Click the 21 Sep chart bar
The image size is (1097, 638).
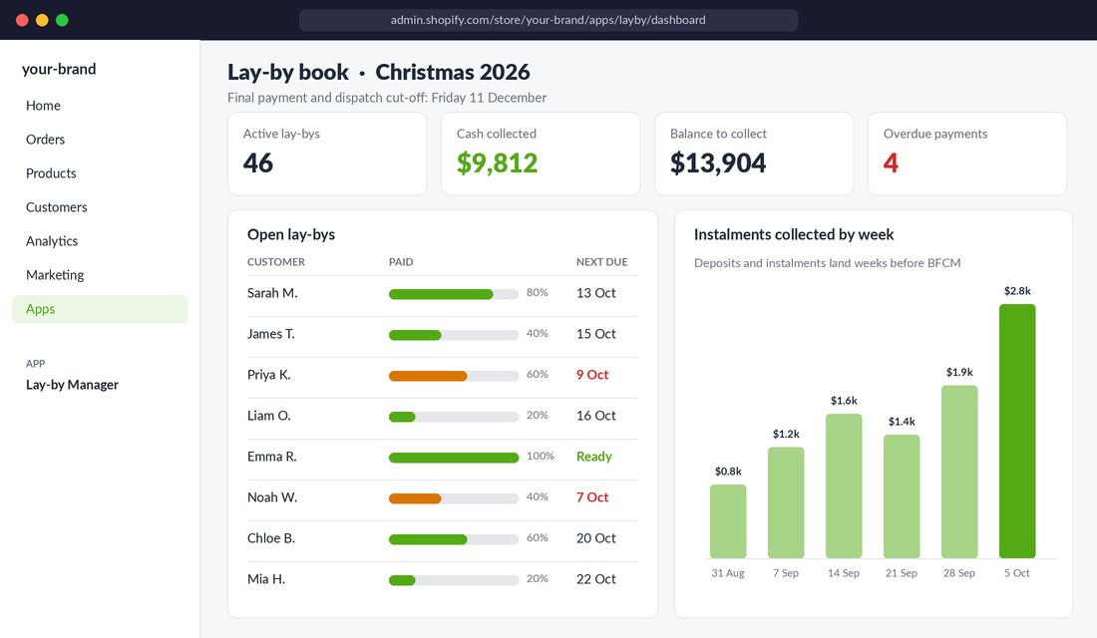pyautogui.click(x=902, y=496)
